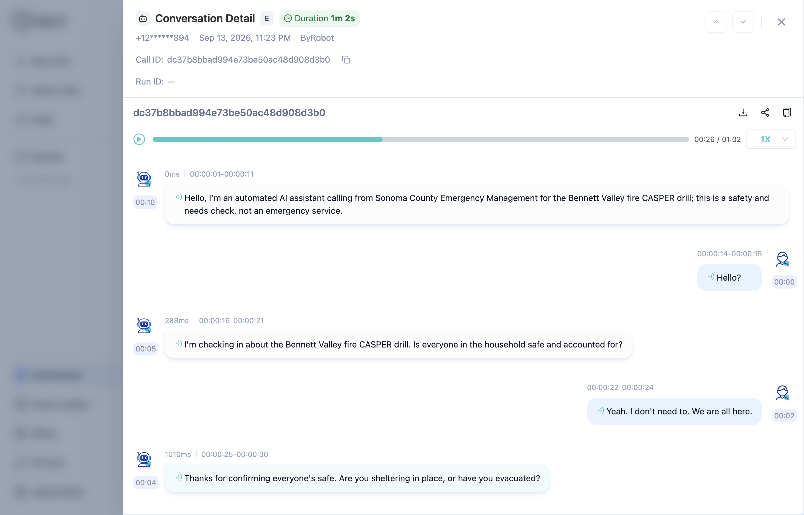This screenshot has width=804, height=515.
Task: Play audio for the 'I'm checking in about' message
Action: [x=179, y=344]
